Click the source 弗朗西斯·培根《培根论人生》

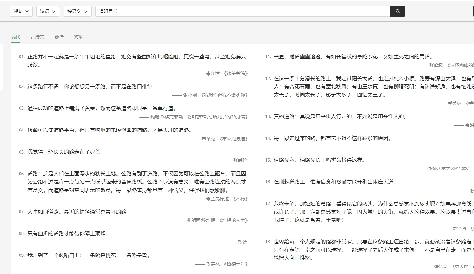[x=217, y=220]
